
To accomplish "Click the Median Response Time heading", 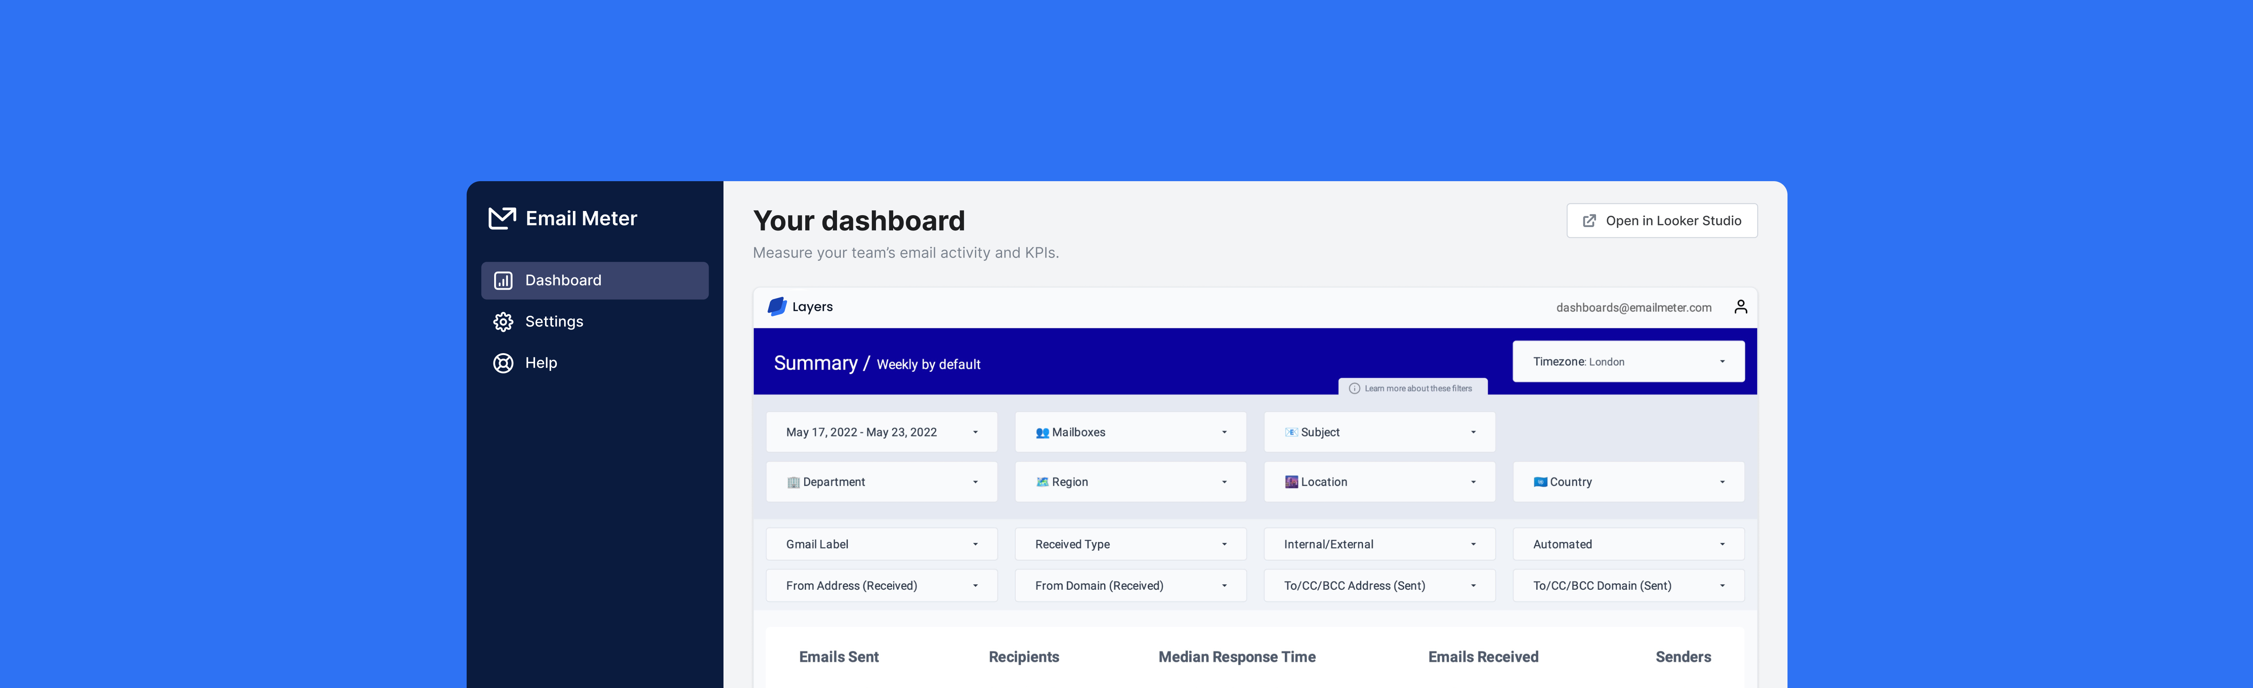I will pyautogui.click(x=1237, y=657).
